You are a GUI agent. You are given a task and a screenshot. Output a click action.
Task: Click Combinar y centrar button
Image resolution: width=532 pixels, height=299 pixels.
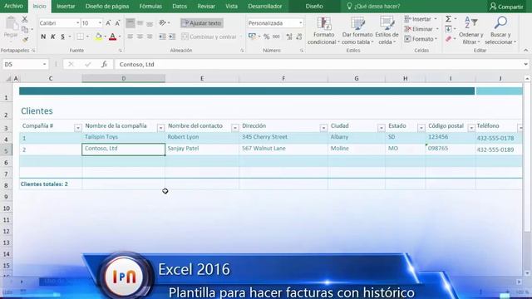tap(209, 37)
